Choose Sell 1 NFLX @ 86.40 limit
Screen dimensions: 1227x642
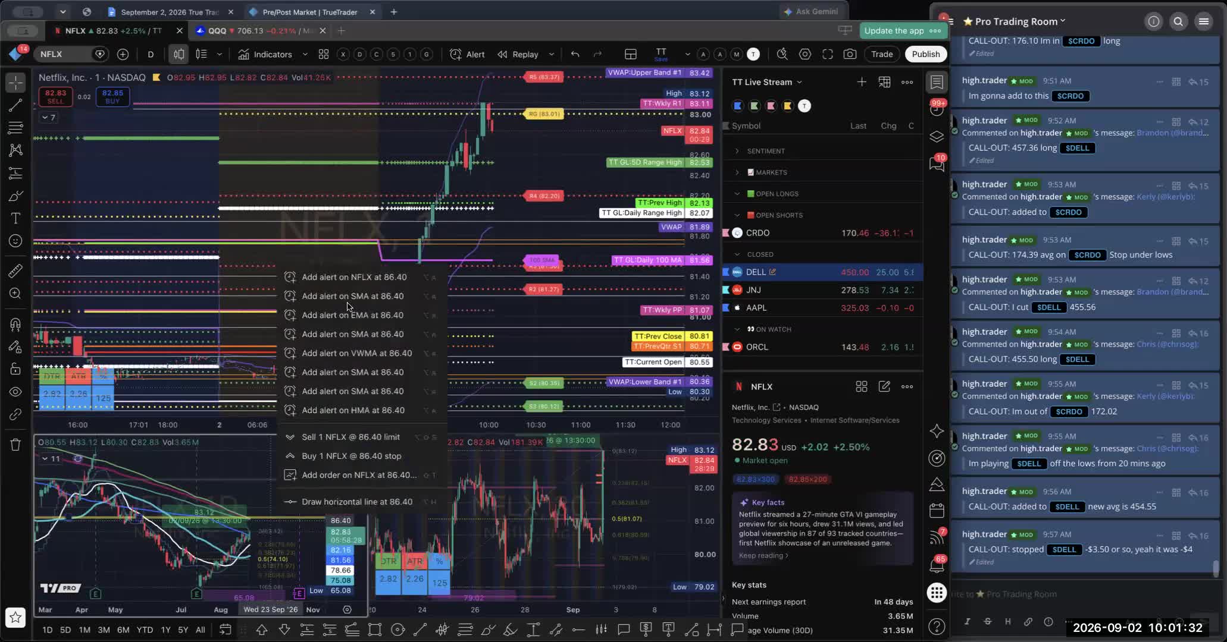point(362,437)
